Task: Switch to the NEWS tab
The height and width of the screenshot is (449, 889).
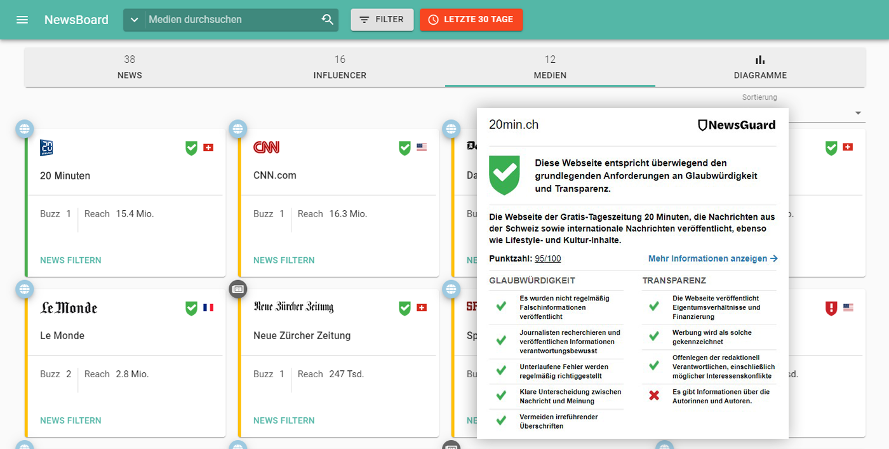Action: [x=130, y=67]
